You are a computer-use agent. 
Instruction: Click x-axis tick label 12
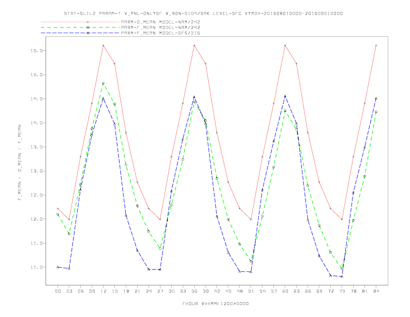(104, 291)
